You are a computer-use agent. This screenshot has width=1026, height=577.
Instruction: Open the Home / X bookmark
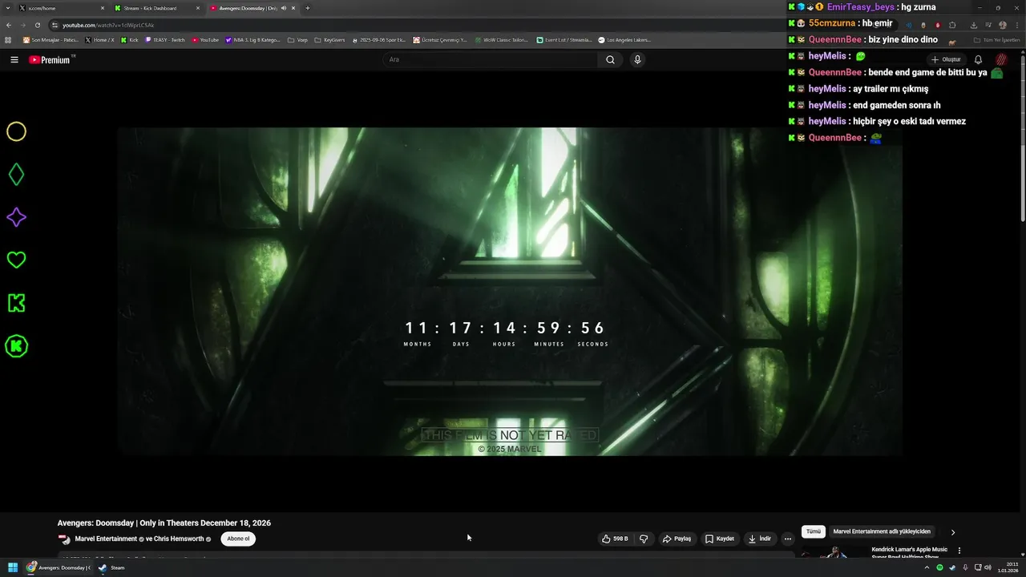coord(100,39)
